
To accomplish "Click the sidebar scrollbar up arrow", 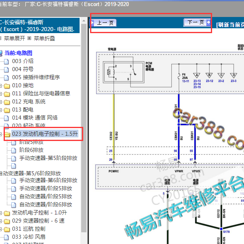I will click(84, 21).
